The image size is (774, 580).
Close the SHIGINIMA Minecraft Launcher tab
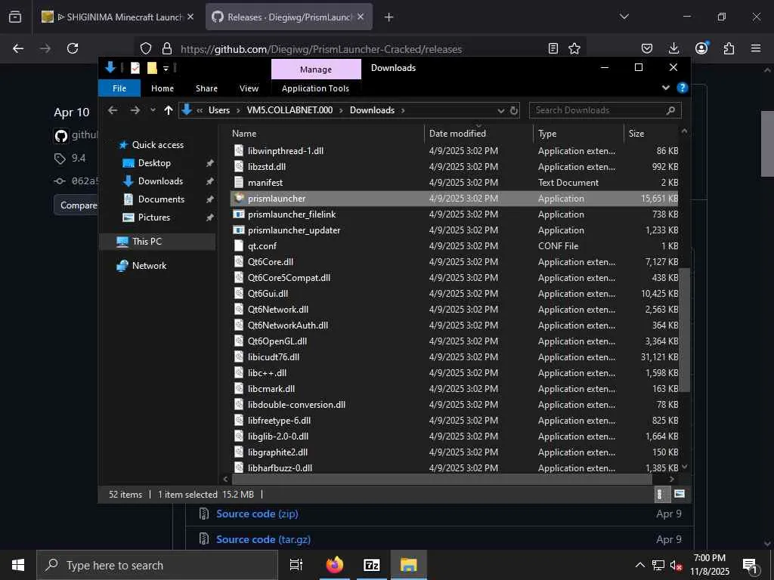tap(190, 17)
